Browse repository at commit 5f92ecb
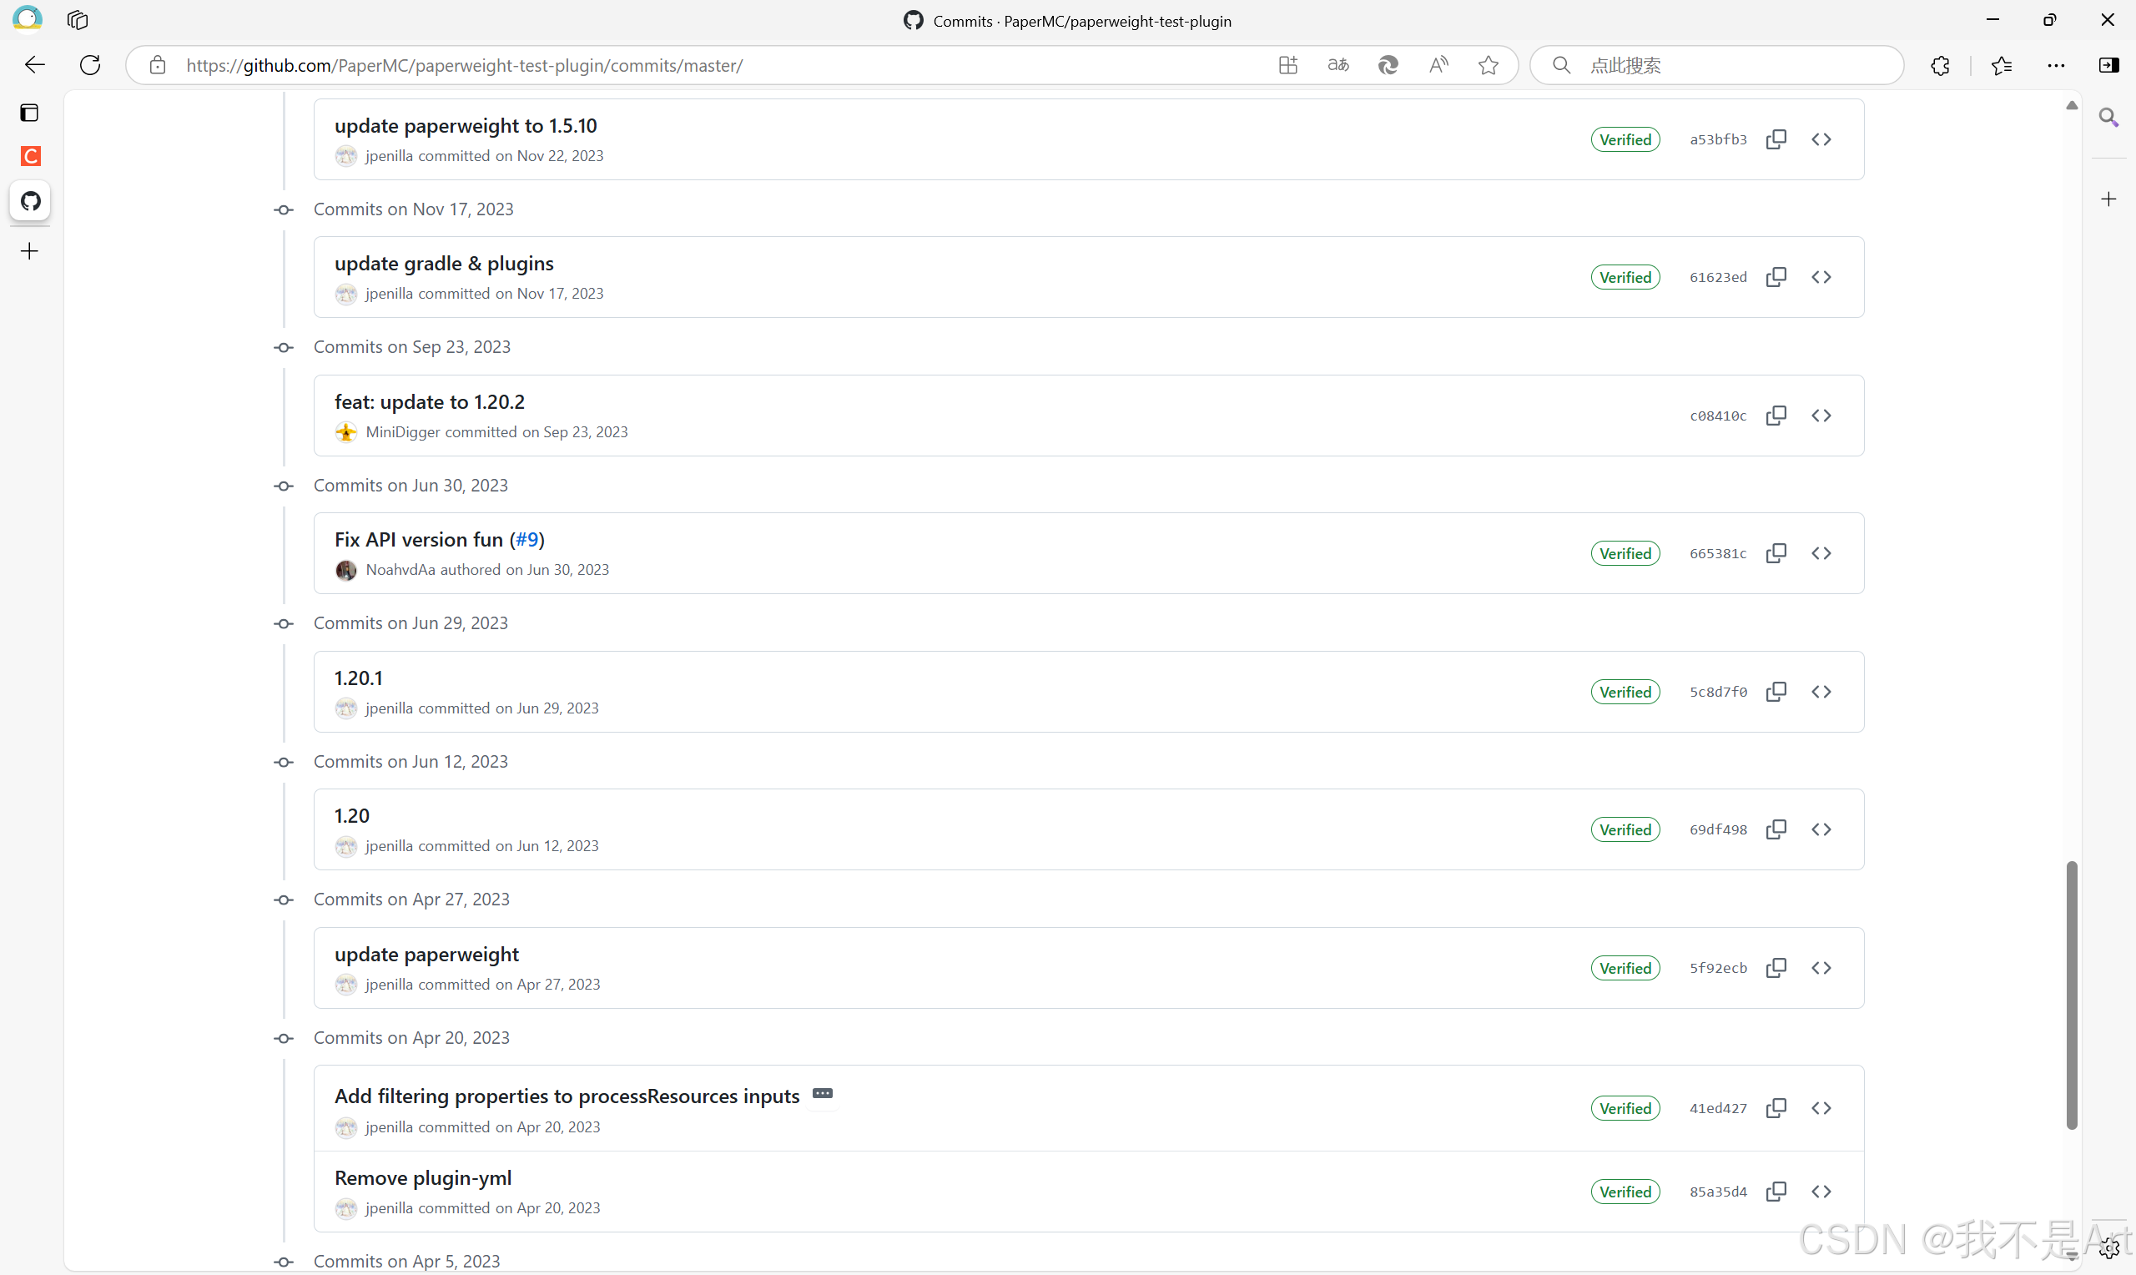 (1821, 968)
